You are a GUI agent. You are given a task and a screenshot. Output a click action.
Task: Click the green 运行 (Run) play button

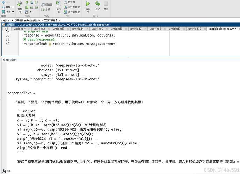point(88,4)
